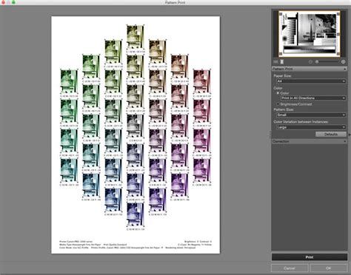Viewport: 351px width, 275px height.
Task: Select the neutral center pattern in the grid
Action: pos(136,128)
